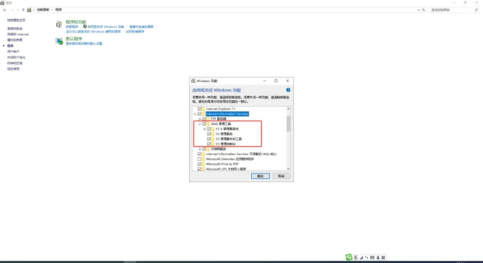Enable Microsoft Defender 应用程序防护 checkbox
Image resolution: width=483 pixels, height=263 pixels.
pyautogui.click(x=199, y=159)
